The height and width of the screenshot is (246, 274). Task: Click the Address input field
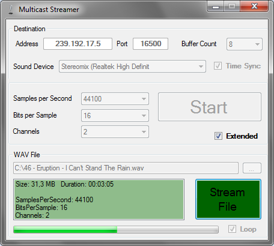(78, 44)
